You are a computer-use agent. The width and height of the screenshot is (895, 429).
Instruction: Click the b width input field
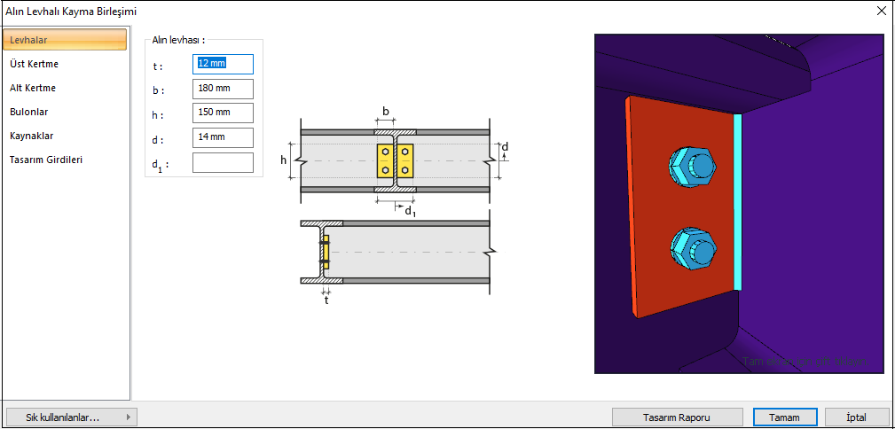pos(223,89)
